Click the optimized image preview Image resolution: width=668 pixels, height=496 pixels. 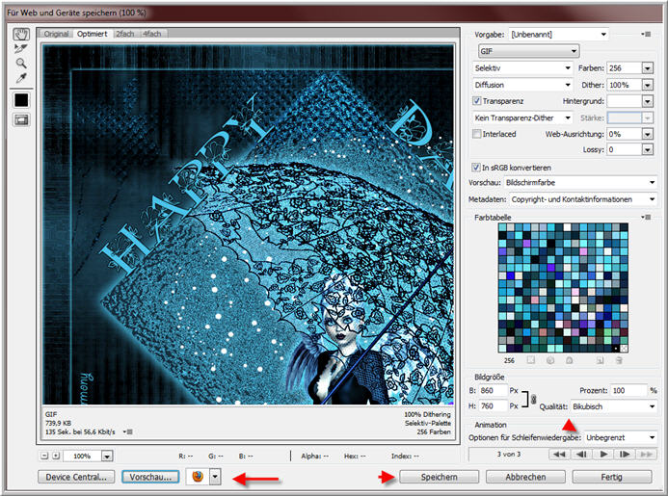[248, 224]
